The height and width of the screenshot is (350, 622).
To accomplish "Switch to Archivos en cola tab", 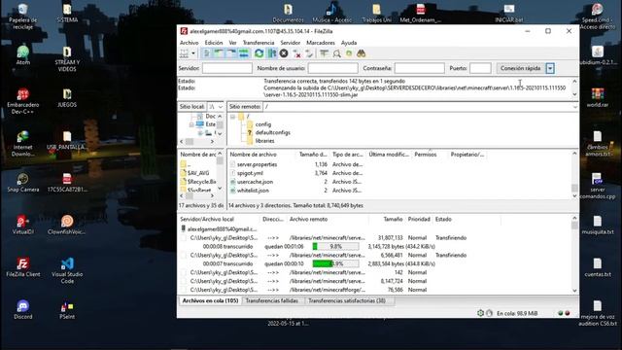I will (210, 300).
